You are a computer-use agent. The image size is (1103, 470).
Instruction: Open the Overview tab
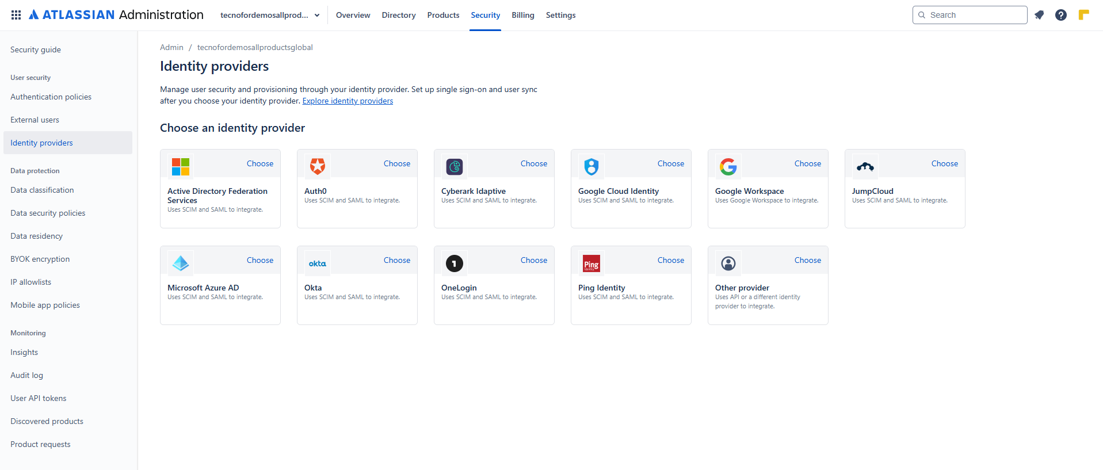(353, 15)
